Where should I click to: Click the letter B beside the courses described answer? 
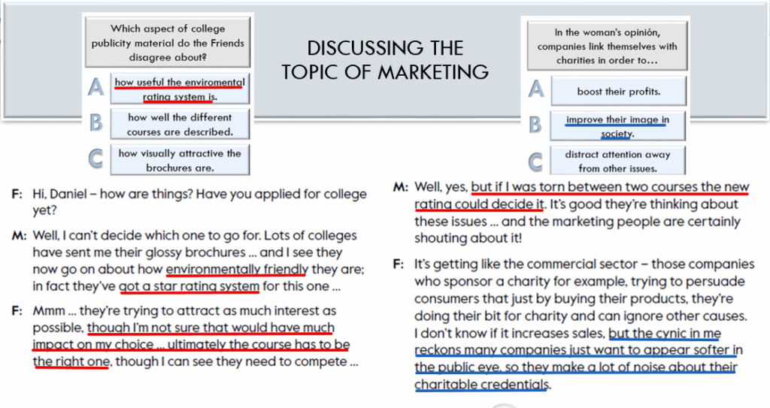click(95, 122)
